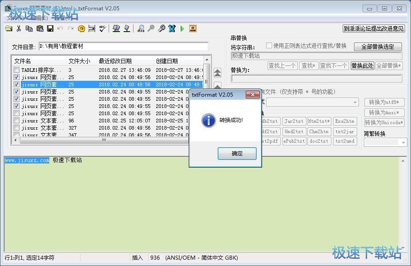Undo last action via the undo arrow

click(x=60, y=28)
